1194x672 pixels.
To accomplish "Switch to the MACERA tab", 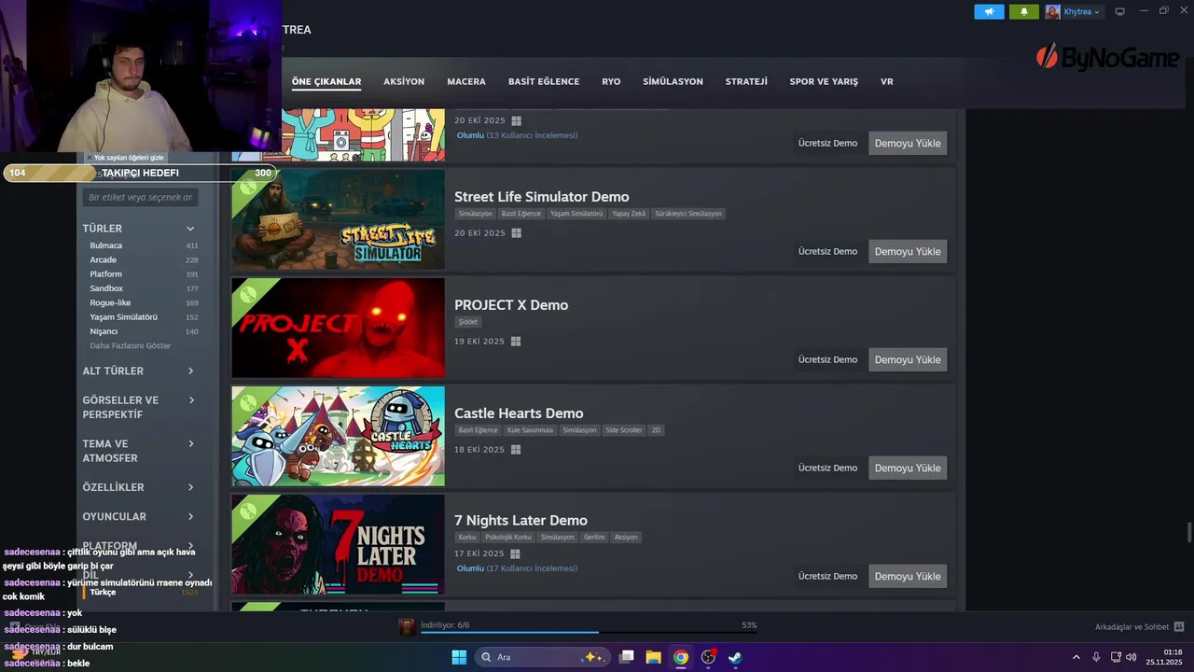I will click(x=466, y=81).
